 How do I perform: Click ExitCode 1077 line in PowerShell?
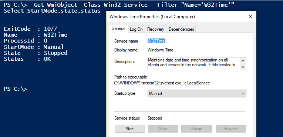tap(30, 29)
